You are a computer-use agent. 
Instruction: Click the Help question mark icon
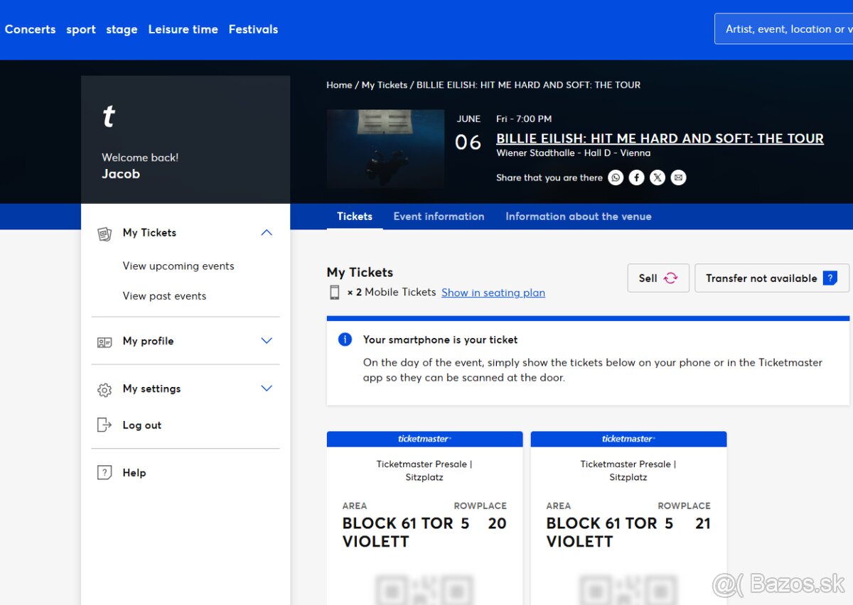tap(104, 473)
